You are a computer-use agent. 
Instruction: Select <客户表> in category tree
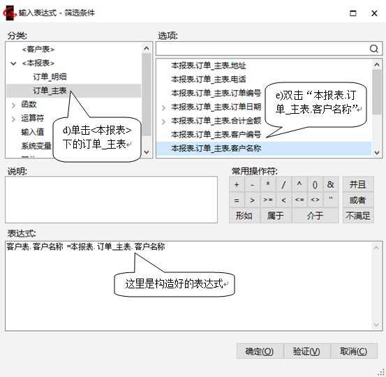[x=38, y=50]
